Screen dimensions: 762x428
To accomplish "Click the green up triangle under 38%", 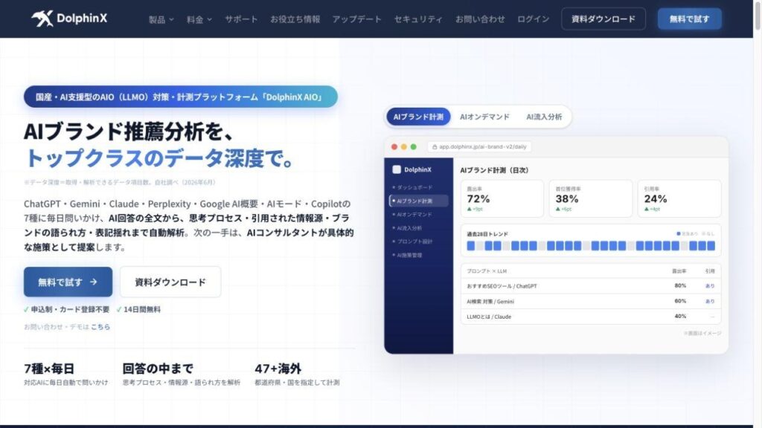I will pyautogui.click(x=558, y=209).
